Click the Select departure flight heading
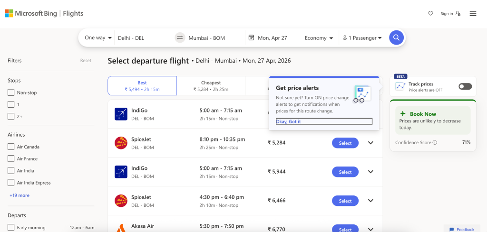This screenshot has width=487, height=232. pos(148,61)
